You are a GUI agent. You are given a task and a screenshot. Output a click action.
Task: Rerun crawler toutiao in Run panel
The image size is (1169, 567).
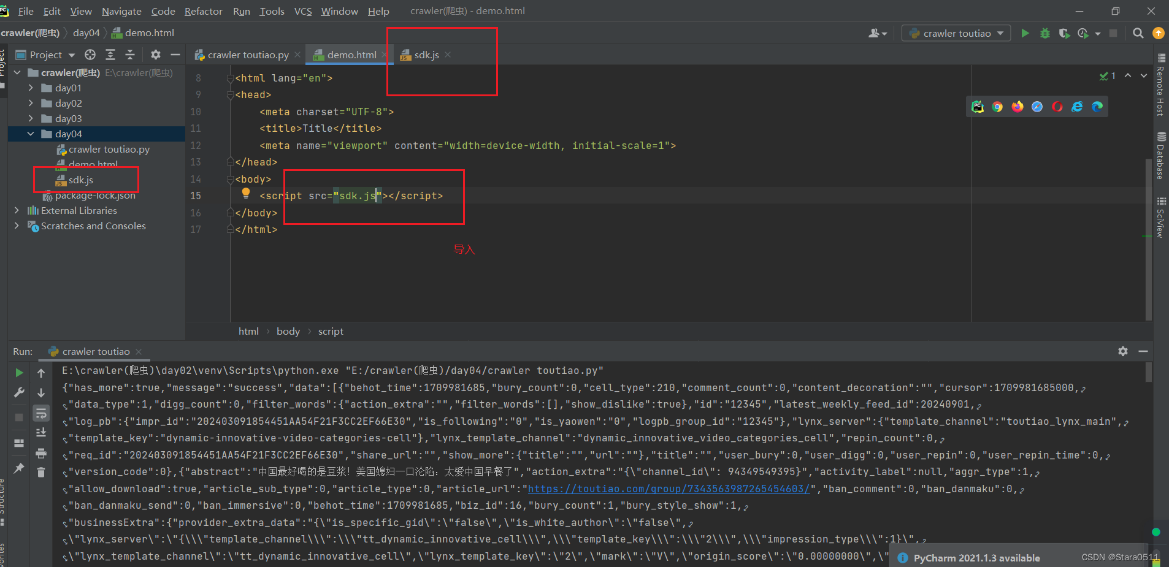(19, 373)
